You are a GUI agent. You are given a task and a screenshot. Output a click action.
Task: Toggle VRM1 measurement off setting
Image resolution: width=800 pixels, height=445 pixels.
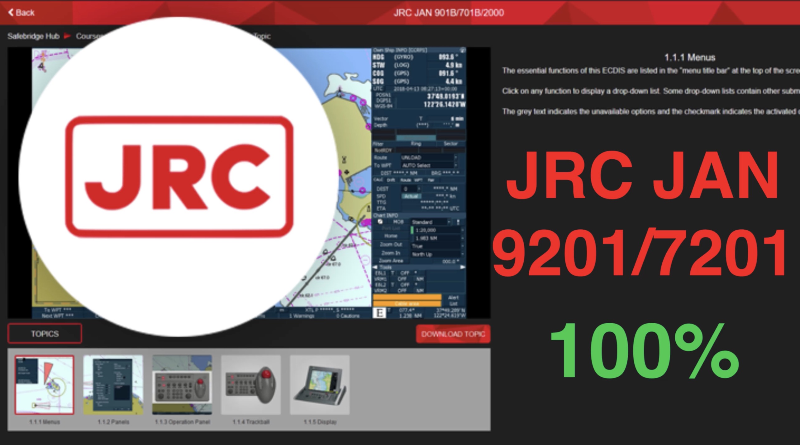(403, 279)
